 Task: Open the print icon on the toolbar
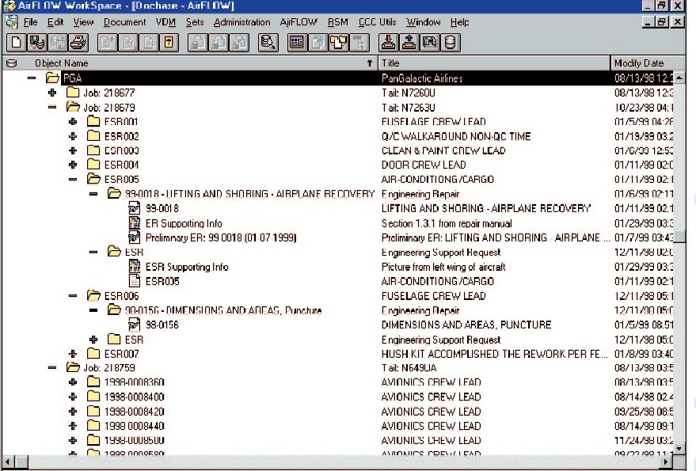point(77,43)
